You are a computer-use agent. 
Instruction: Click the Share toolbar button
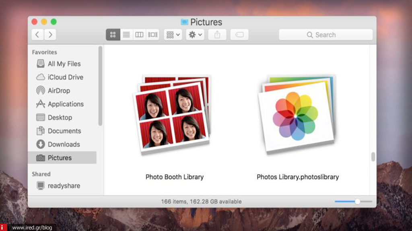[217, 35]
